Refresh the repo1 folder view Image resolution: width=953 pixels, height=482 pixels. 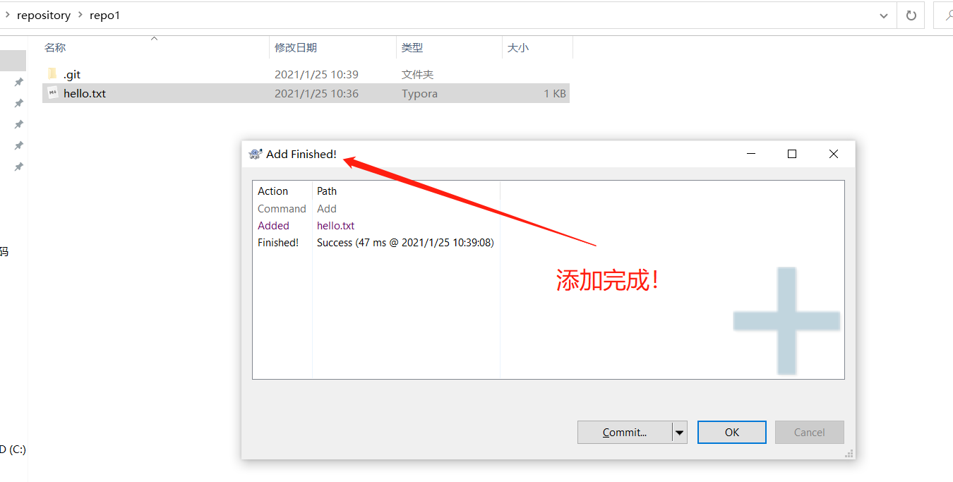pyautogui.click(x=911, y=15)
